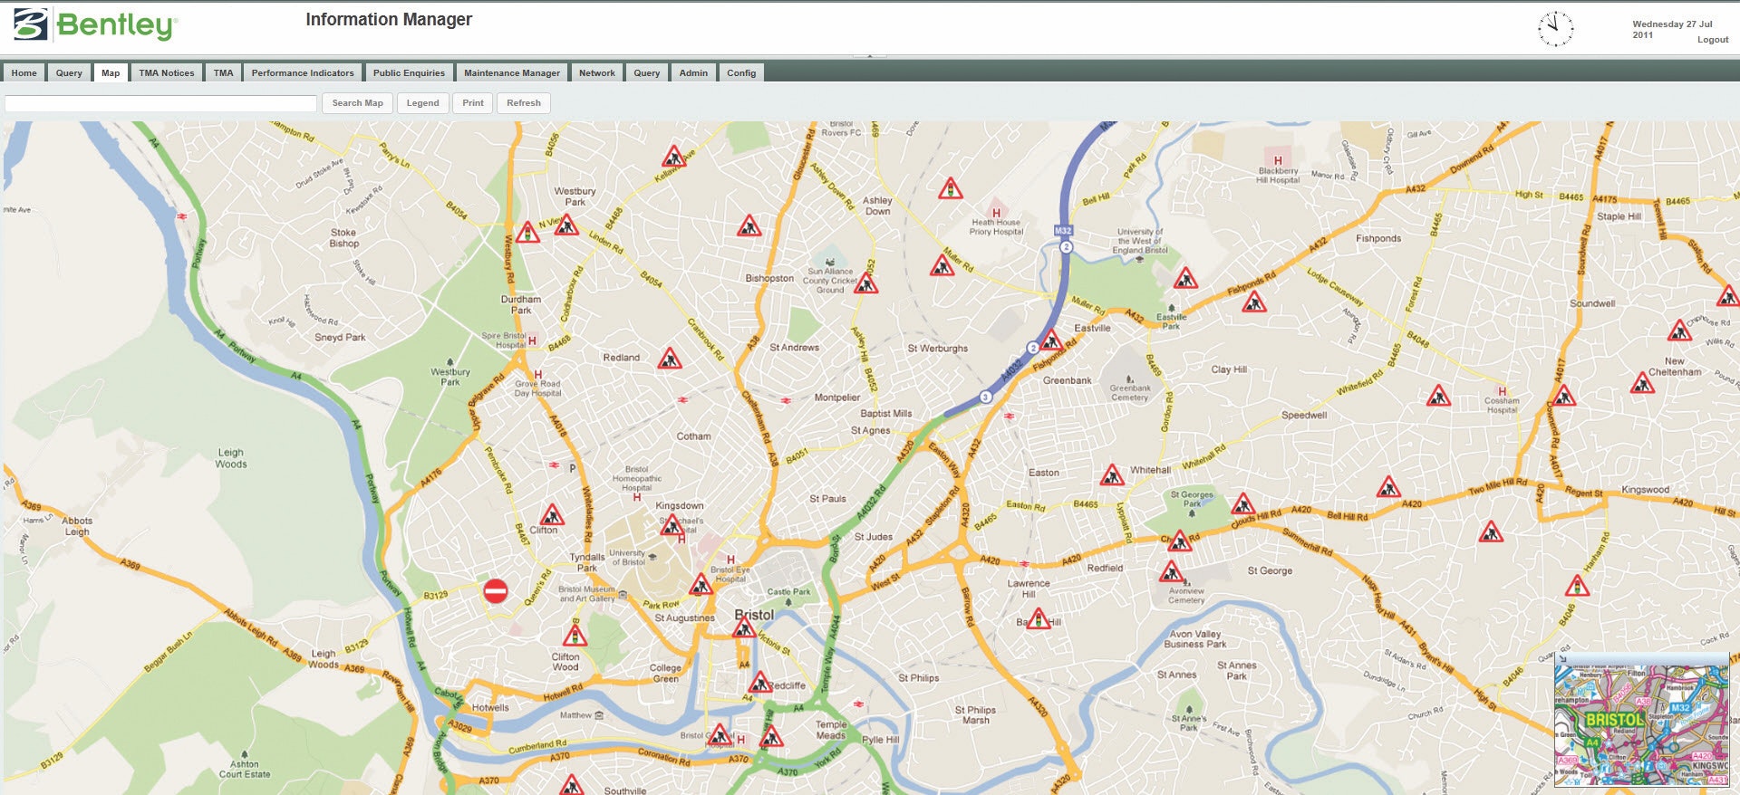This screenshot has height=795, width=1740.
Task: Click roadworks marker under Bristol city label
Action: 744,627
